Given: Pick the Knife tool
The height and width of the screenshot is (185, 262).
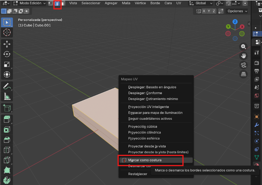Looking at the screenshot, I should [7, 160].
